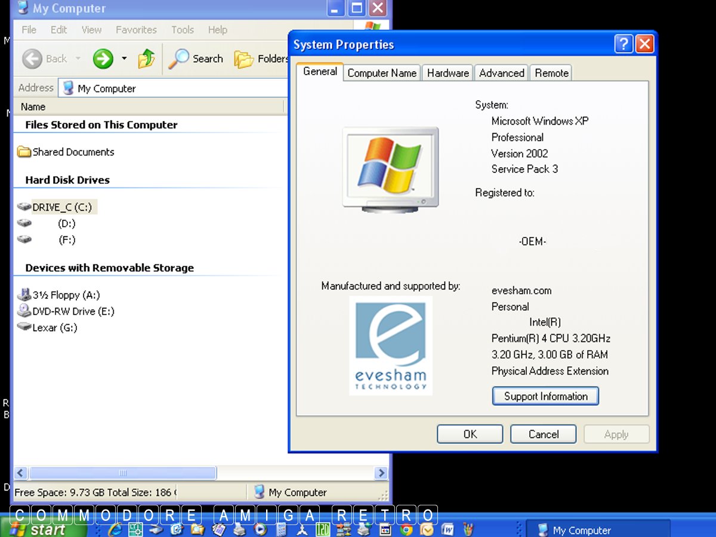Click the Windows start button

pos(45,529)
